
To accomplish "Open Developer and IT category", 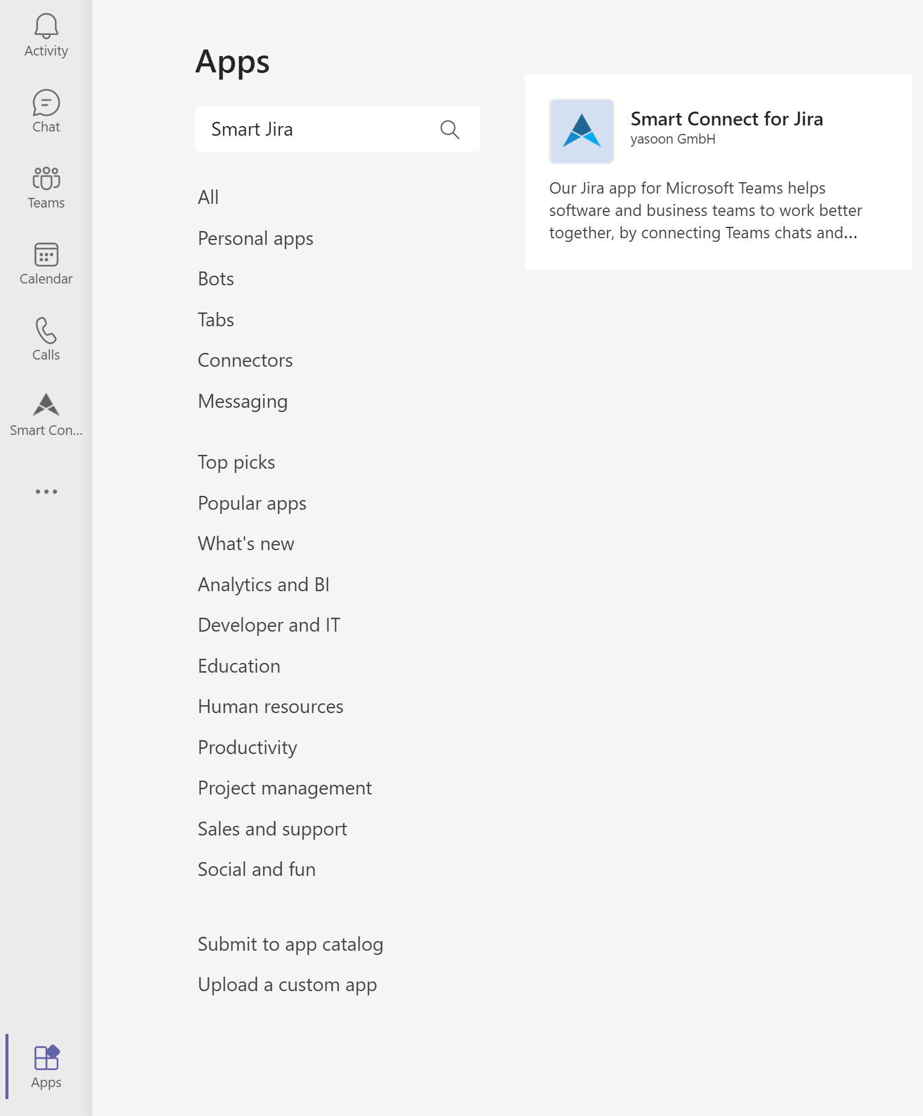I will tap(268, 625).
